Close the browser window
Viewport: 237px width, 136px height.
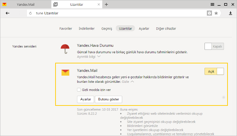[233, 4]
